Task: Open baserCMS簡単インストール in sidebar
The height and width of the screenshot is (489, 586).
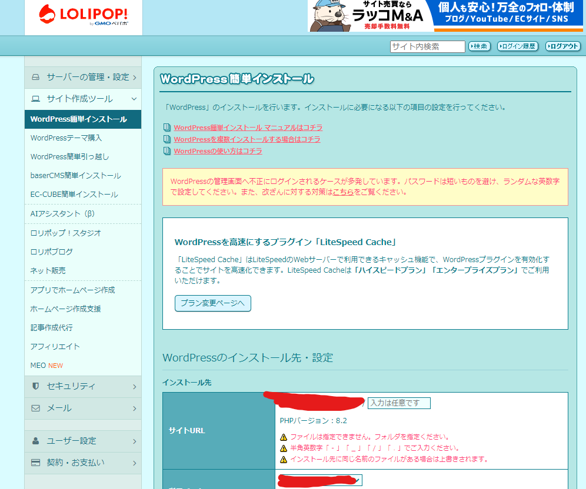Action: coord(75,175)
